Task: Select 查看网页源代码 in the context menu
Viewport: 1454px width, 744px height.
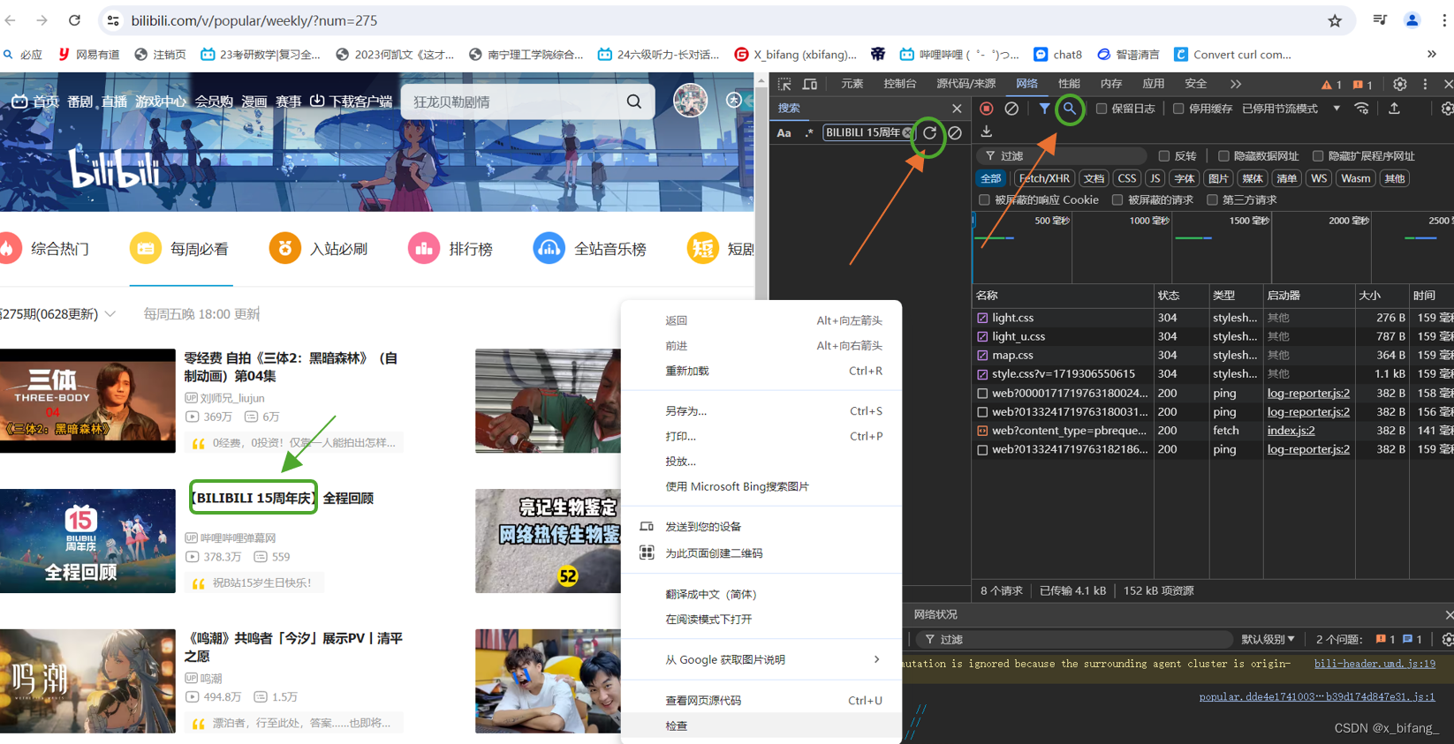Action: [x=761, y=701]
